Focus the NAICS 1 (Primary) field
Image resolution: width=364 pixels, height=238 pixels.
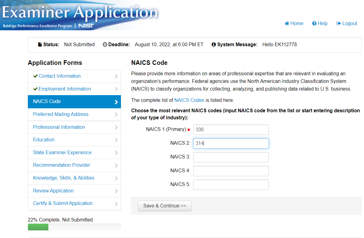(231, 130)
